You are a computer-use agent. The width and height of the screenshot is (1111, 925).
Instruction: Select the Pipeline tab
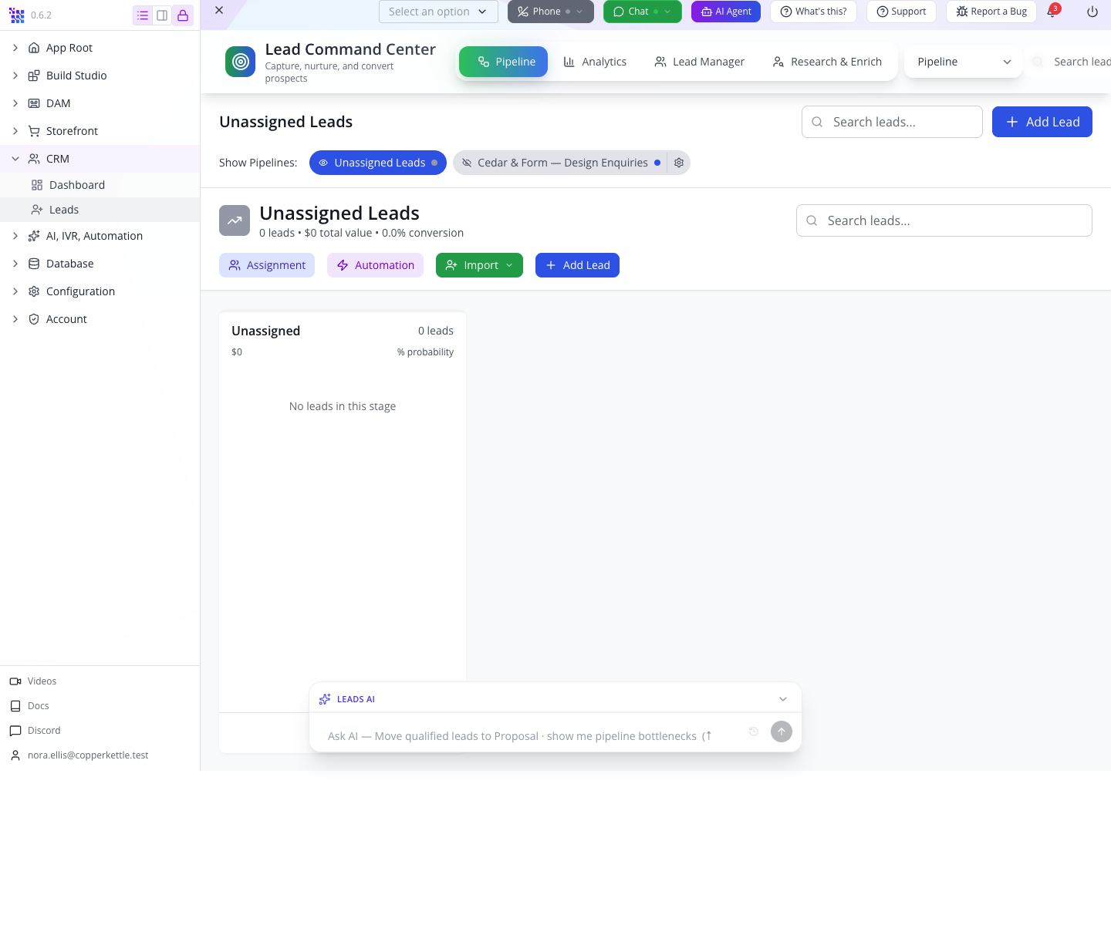[x=504, y=62]
